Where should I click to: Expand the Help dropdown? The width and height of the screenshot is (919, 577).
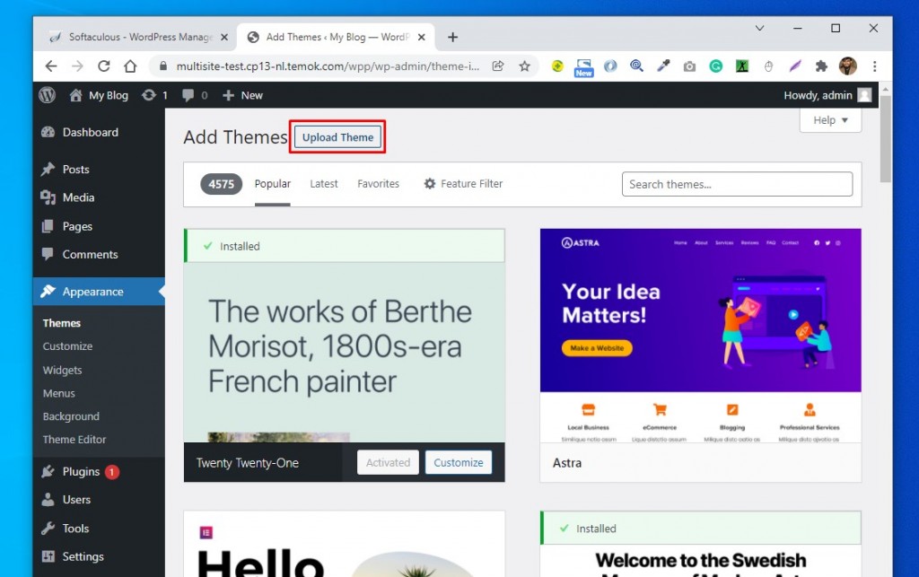pyautogui.click(x=830, y=120)
